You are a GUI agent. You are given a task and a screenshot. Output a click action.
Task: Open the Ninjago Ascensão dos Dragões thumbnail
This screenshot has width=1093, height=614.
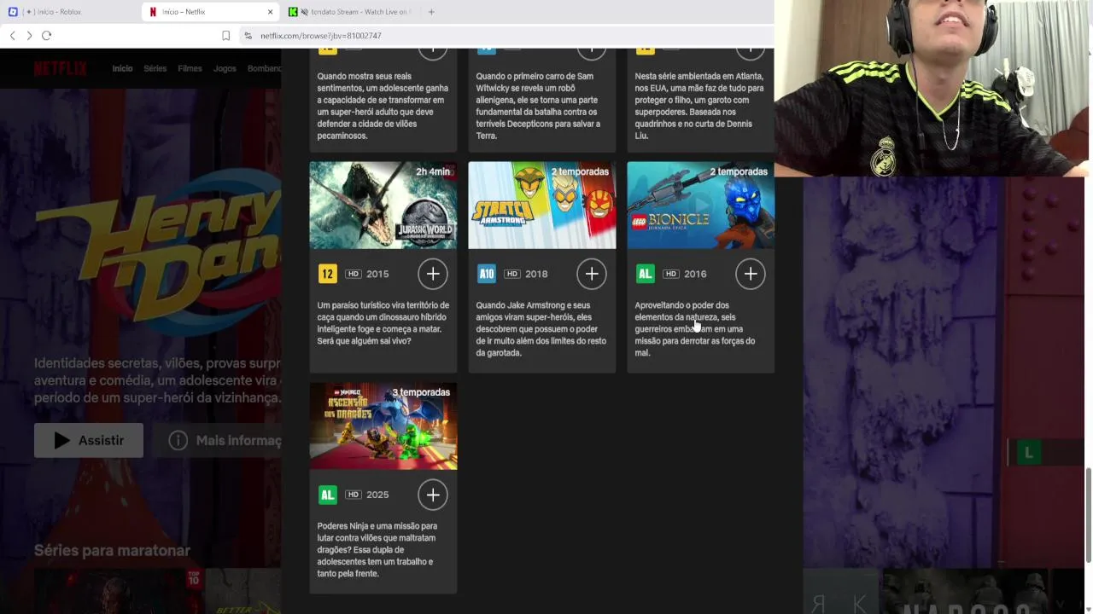pos(383,426)
